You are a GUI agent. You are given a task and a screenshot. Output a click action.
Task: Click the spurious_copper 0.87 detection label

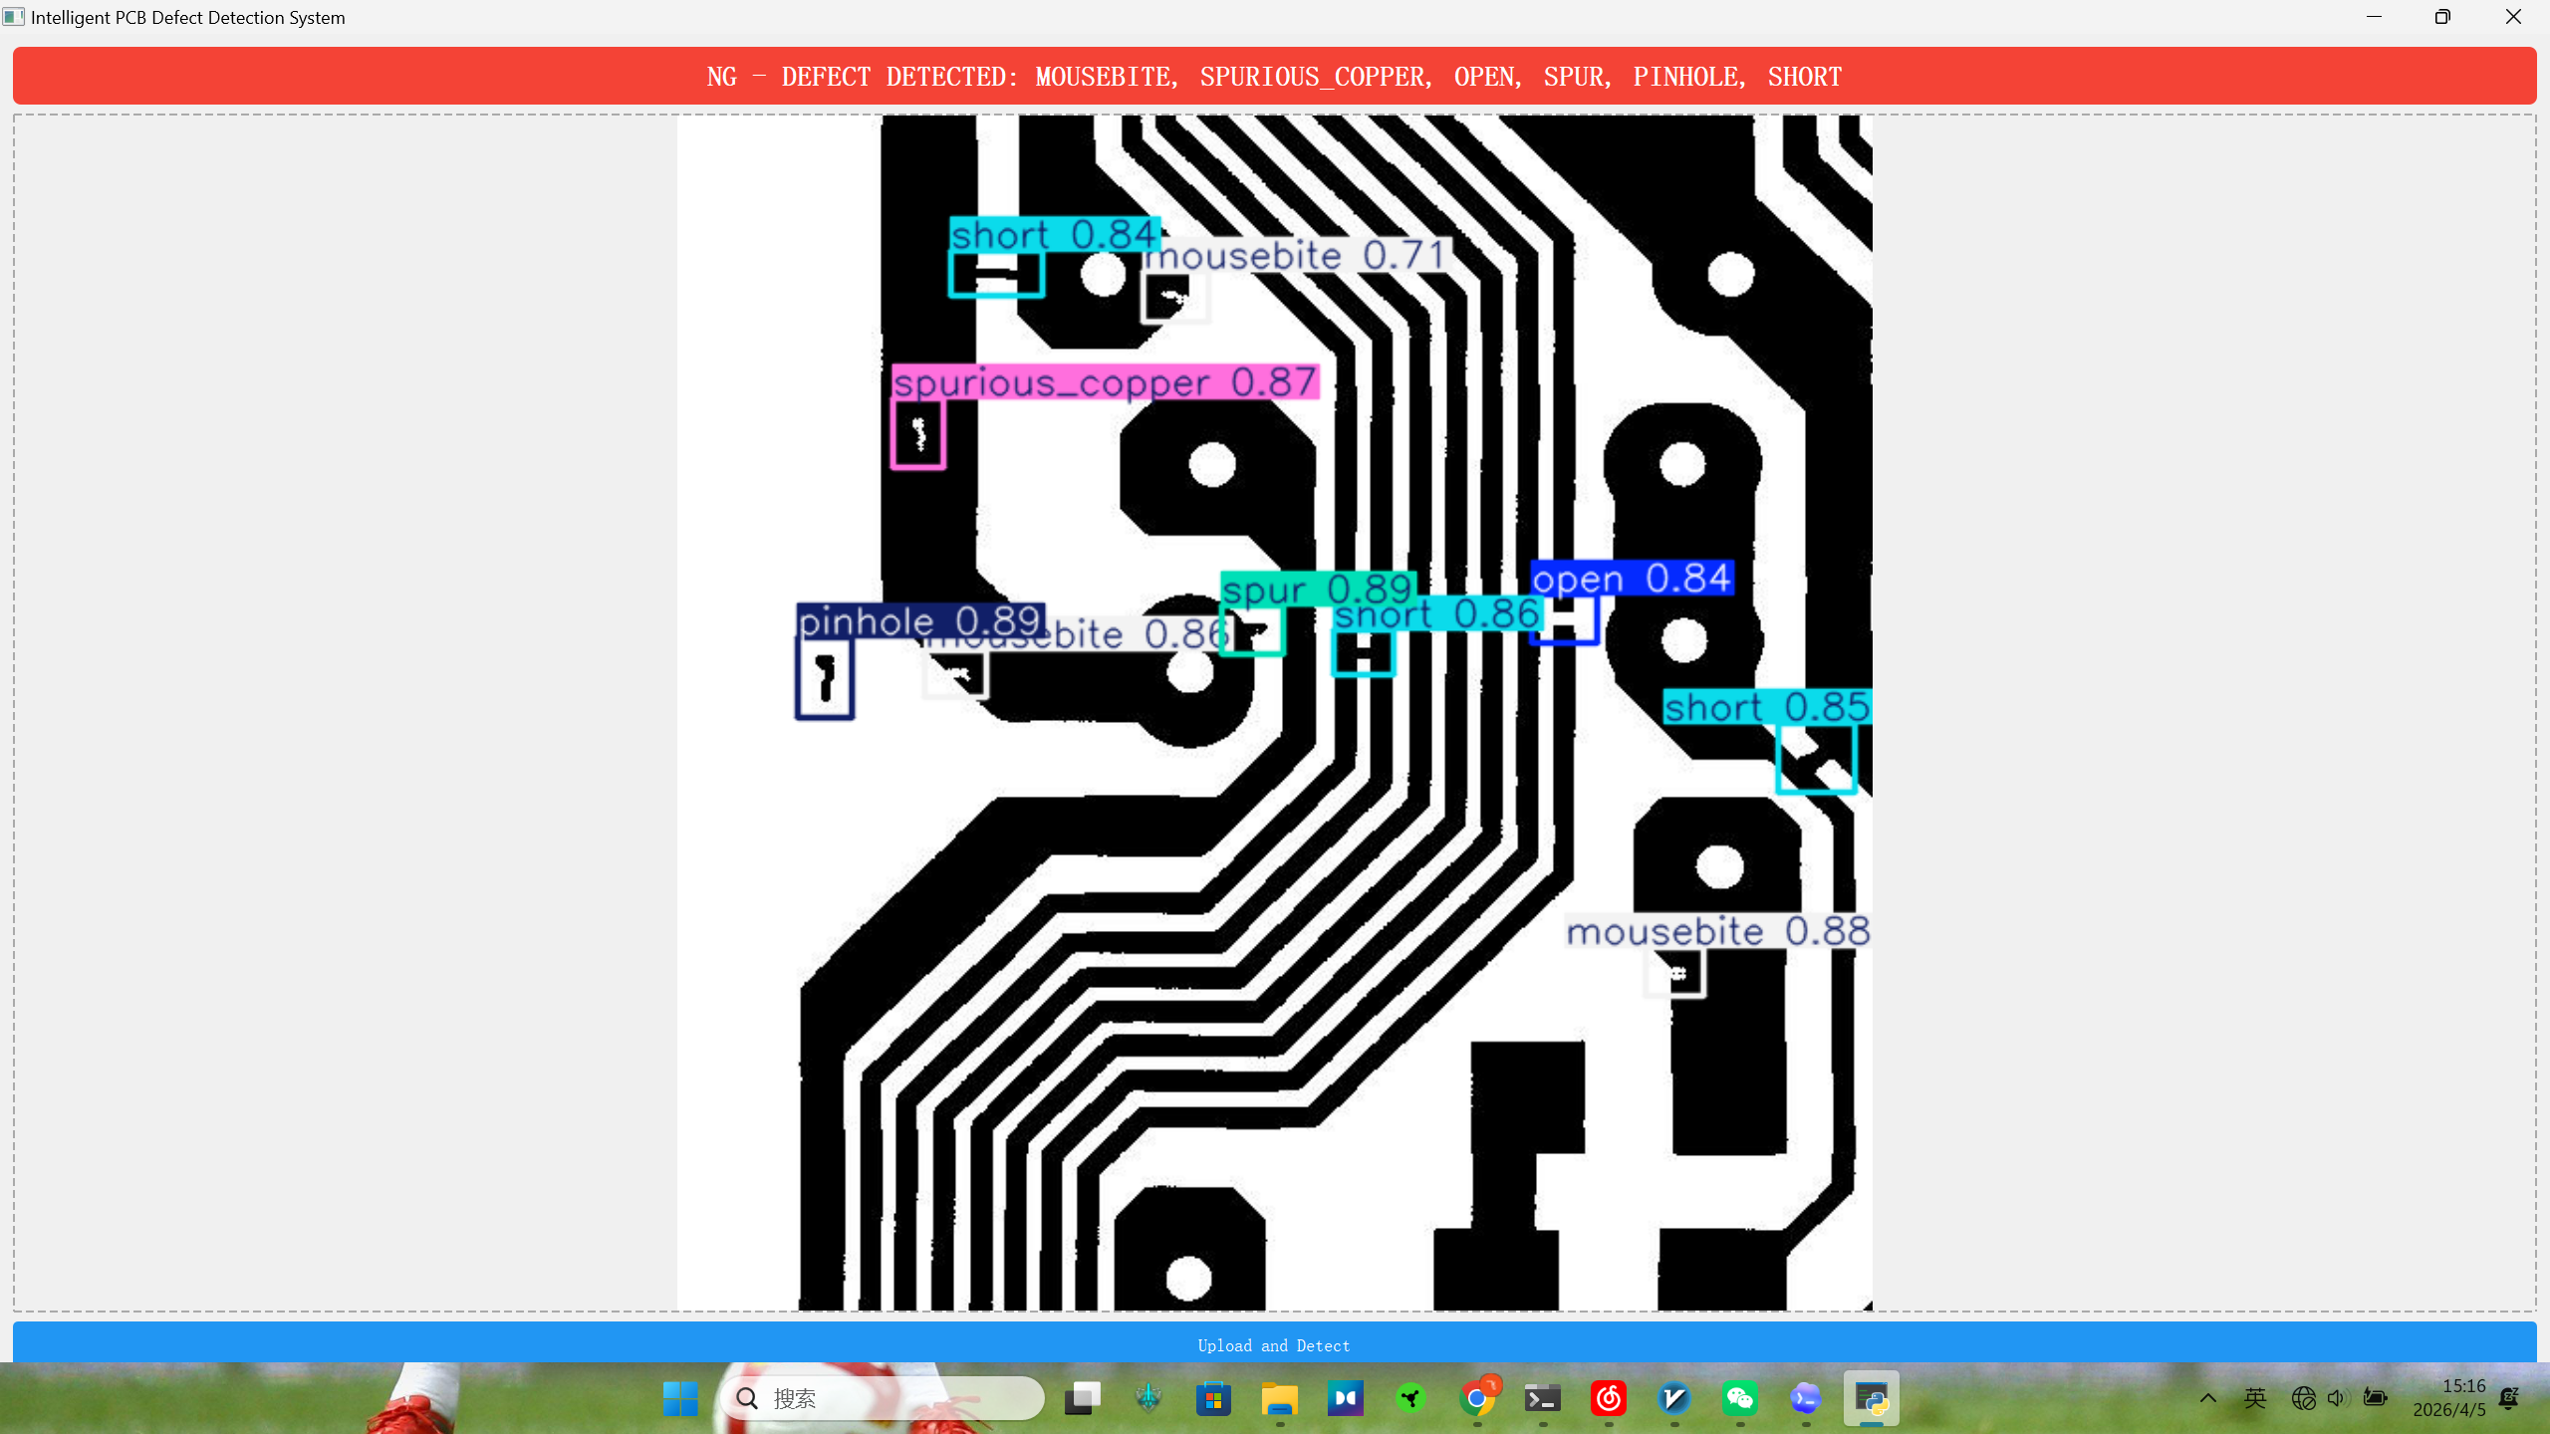(1105, 382)
